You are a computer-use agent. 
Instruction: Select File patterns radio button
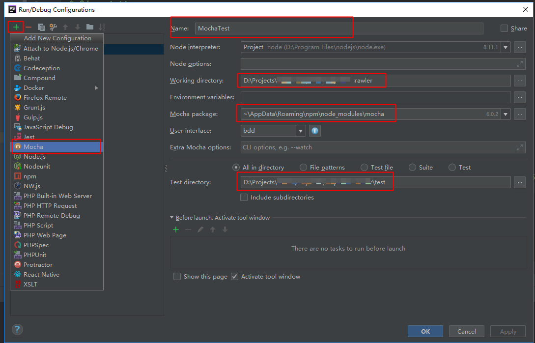(303, 167)
